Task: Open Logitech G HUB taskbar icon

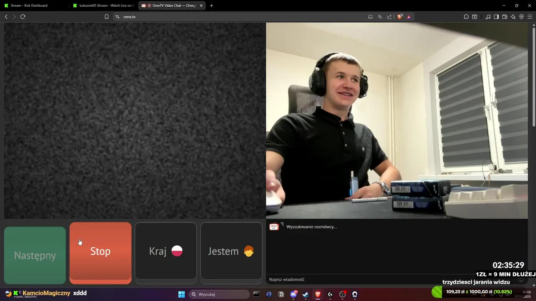Action: click(x=330, y=294)
